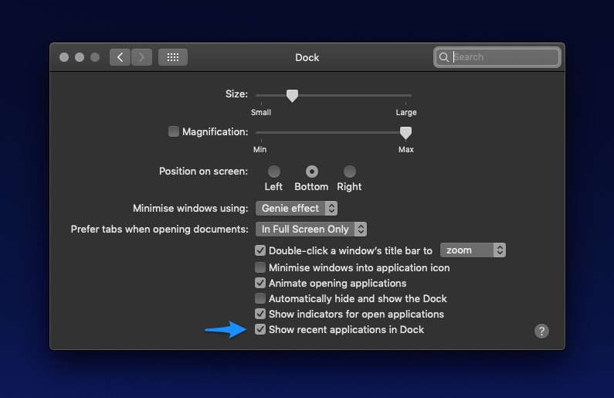
Task: Enable the Magnification checkbox
Action: coord(174,131)
